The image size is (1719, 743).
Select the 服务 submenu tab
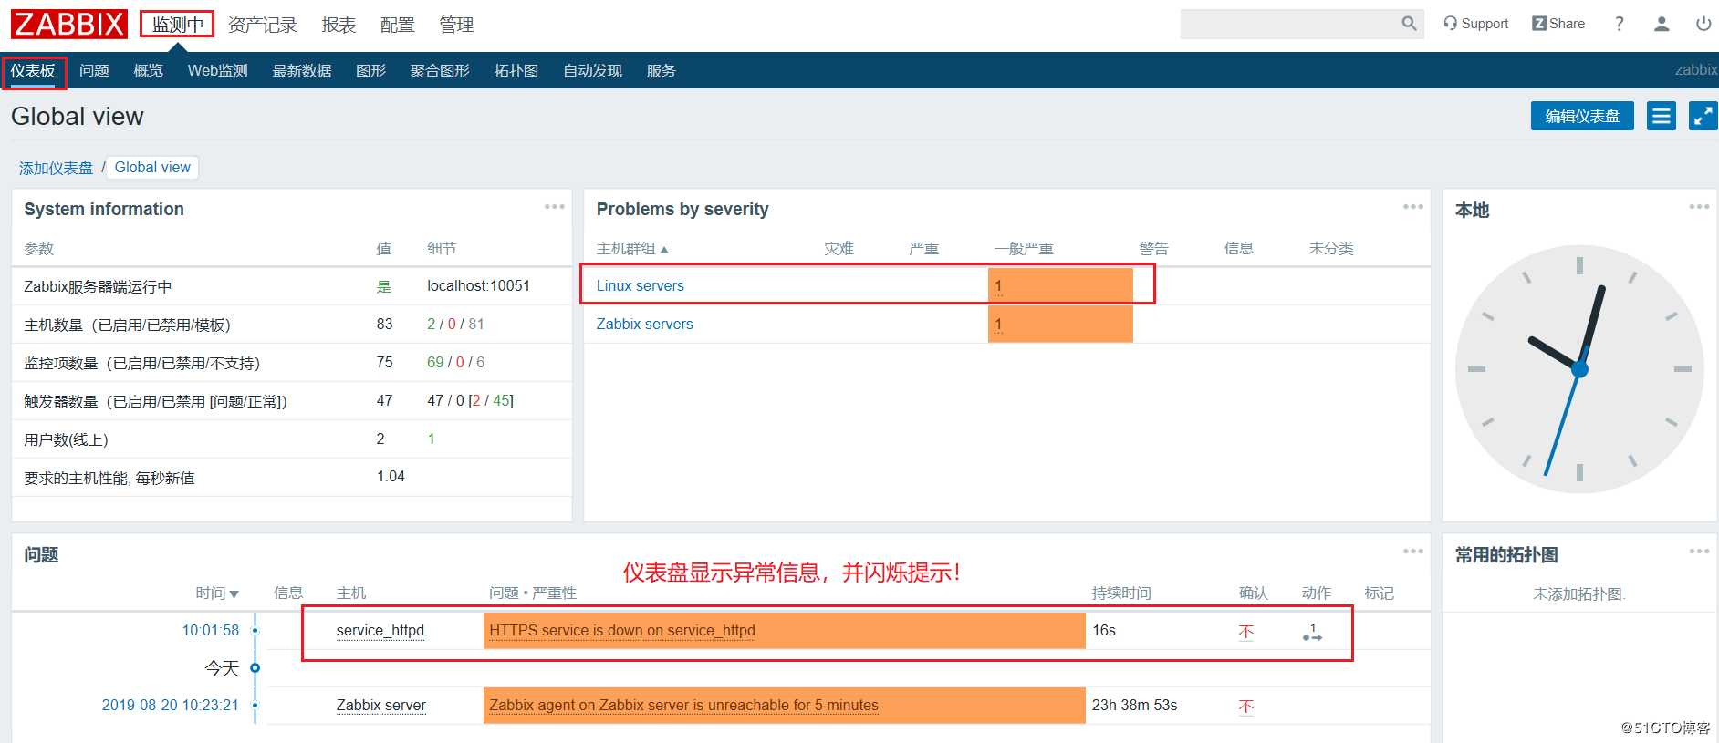661,71
